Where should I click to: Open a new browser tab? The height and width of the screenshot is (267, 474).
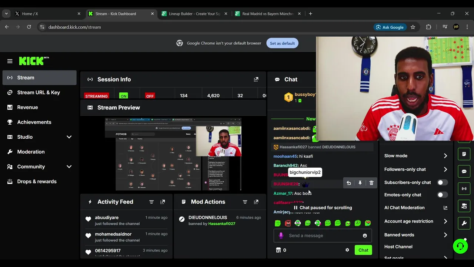point(310,14)
